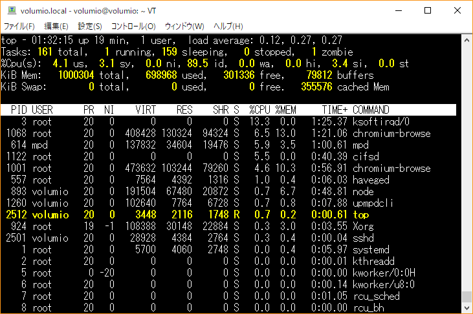Click the scrollbar up arrow
473x314 pixels.
467,40
